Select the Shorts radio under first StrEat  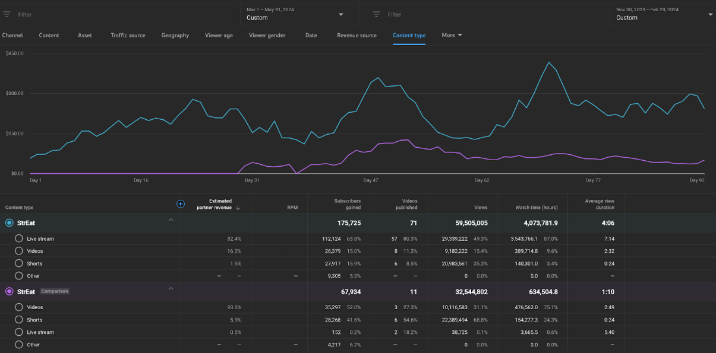[19, 263]
